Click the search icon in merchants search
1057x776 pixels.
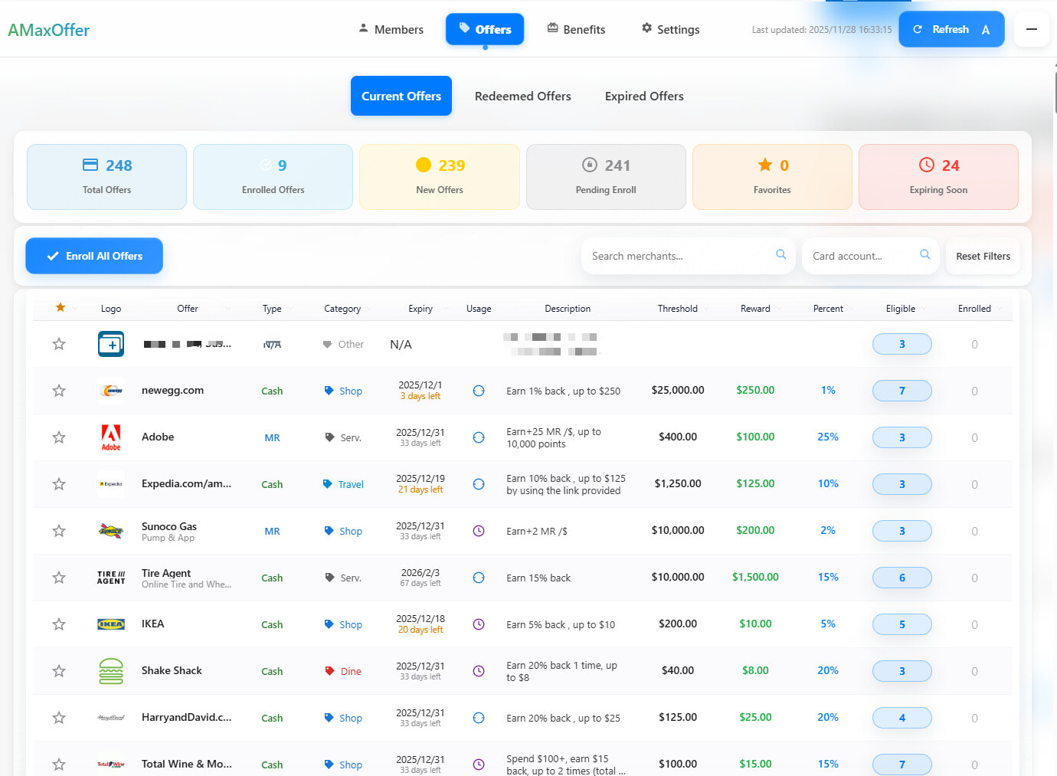click(x=780, y=255)
